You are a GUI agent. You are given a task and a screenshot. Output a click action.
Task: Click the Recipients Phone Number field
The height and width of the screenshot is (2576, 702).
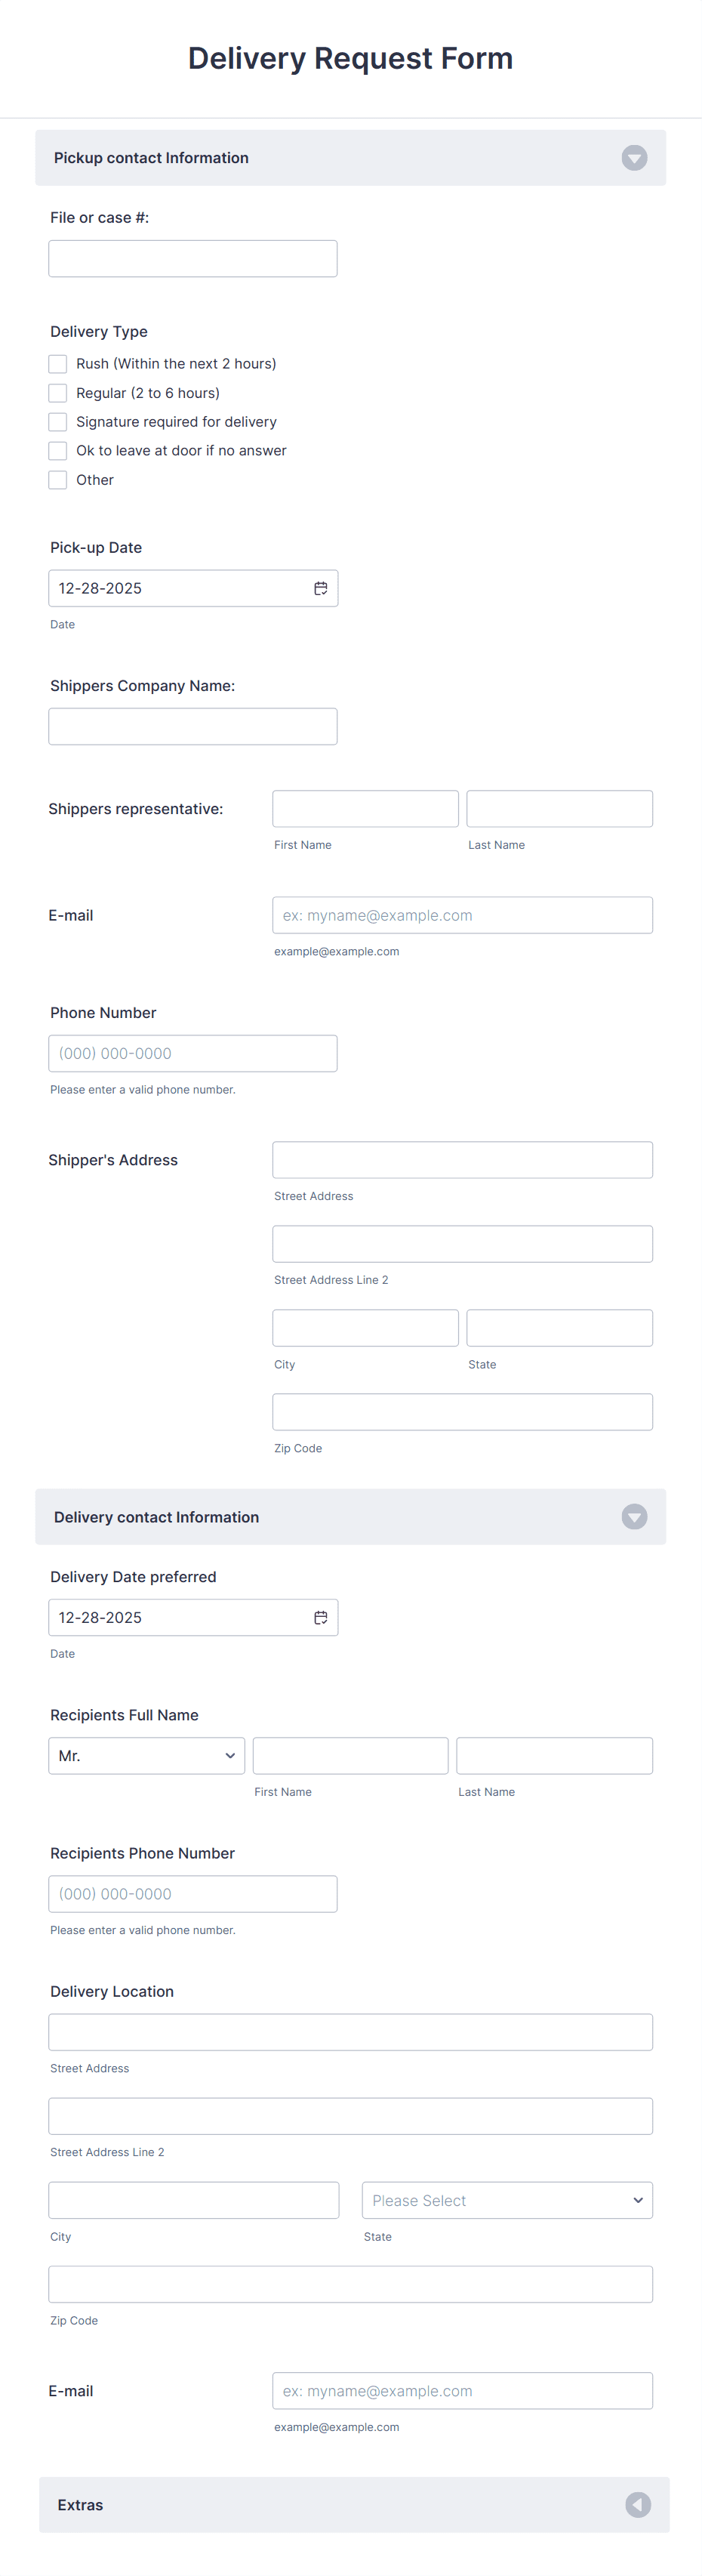click(192, 1893)
